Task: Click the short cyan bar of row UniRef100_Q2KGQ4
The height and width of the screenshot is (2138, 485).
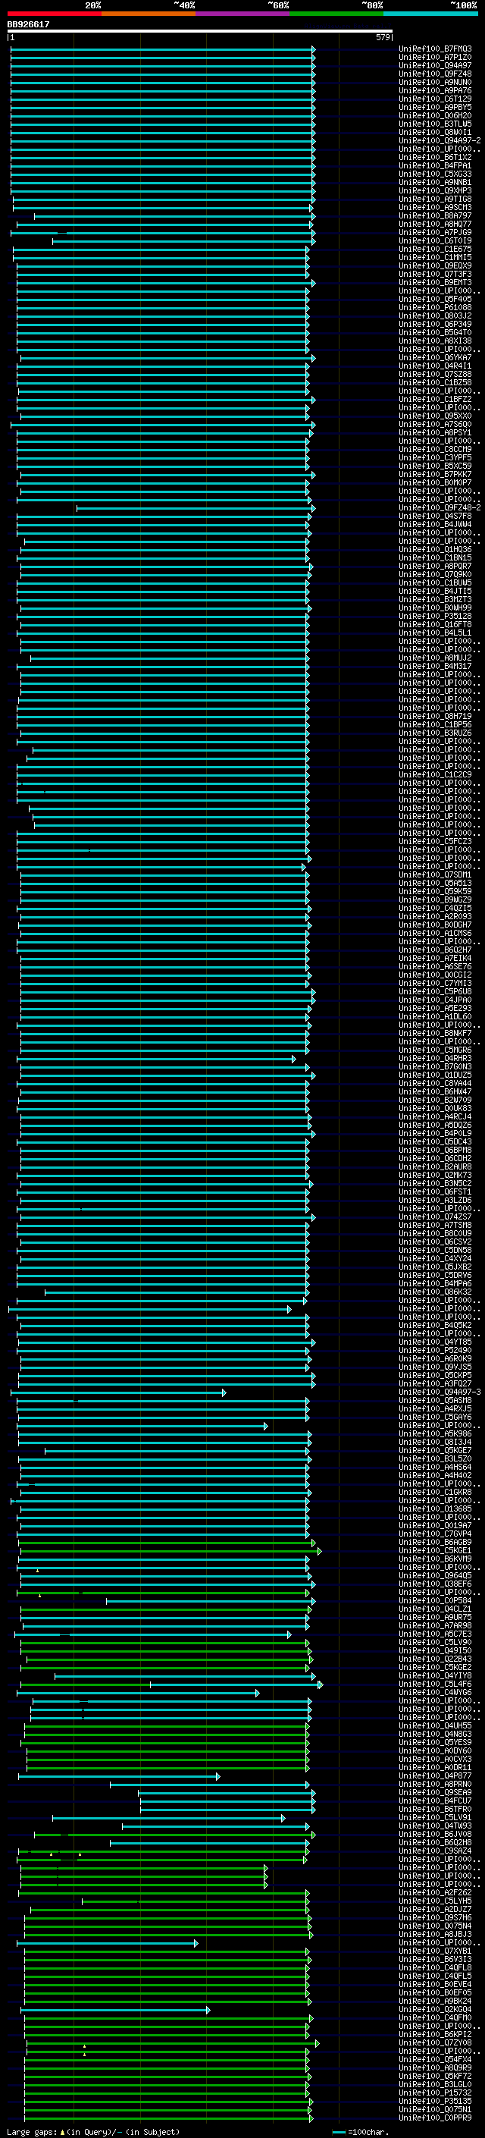Action: point(115,2008)
